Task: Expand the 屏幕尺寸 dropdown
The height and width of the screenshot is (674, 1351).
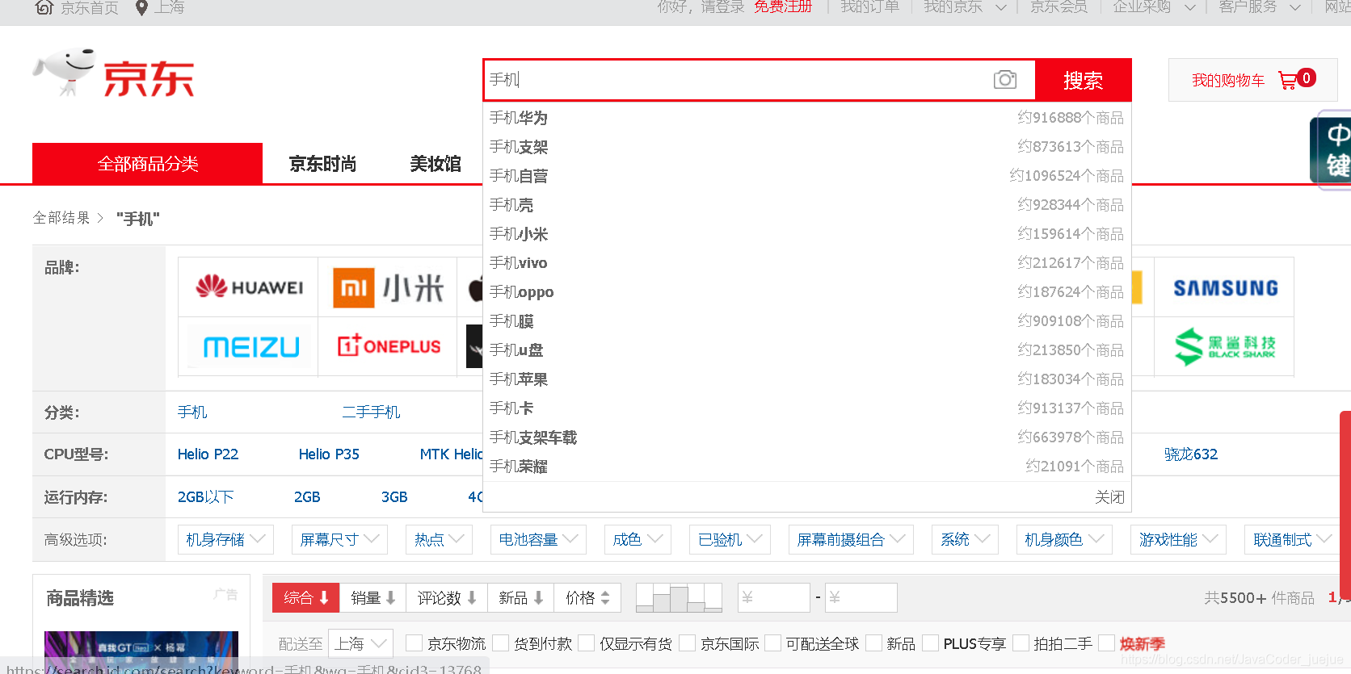Action: [x=339, y=539]
